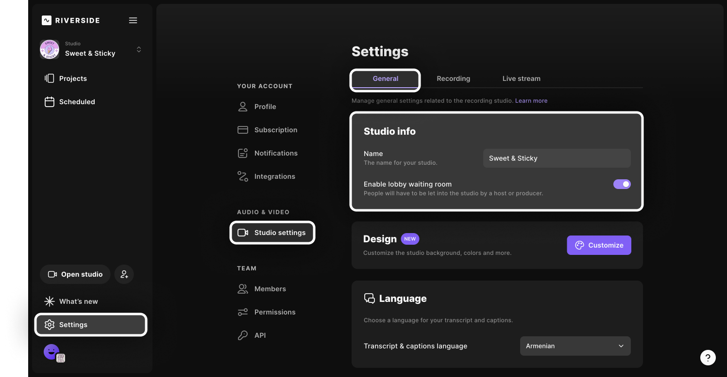Open the transcript & captions language dropdown
The image size is (727, 377).
click(575, 346)
